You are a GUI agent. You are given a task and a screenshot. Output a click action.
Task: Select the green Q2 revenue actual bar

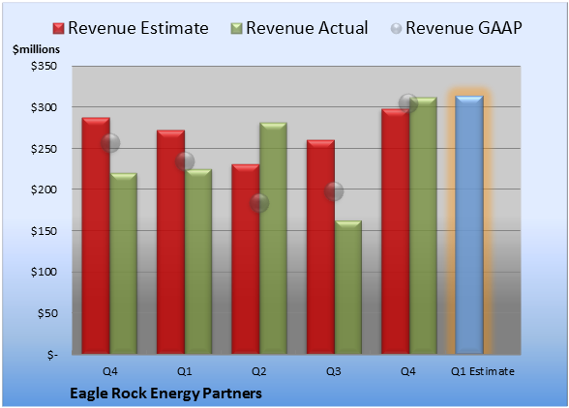273,238
